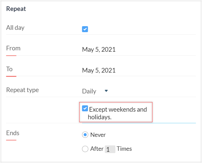202x163 pixels.
Task: Select the Never radio button
Action: (x=85, y=135)
